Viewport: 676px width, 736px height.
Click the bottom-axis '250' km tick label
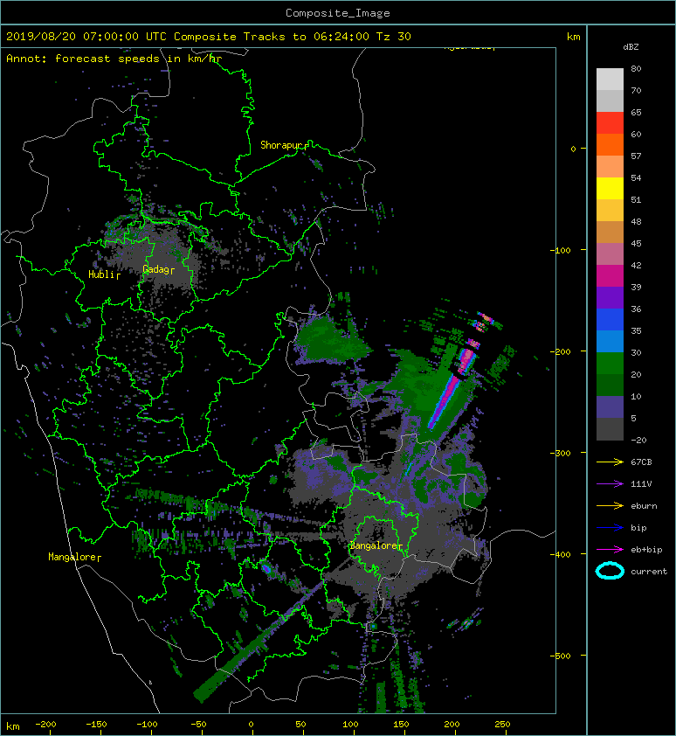[x=502, y=725]
